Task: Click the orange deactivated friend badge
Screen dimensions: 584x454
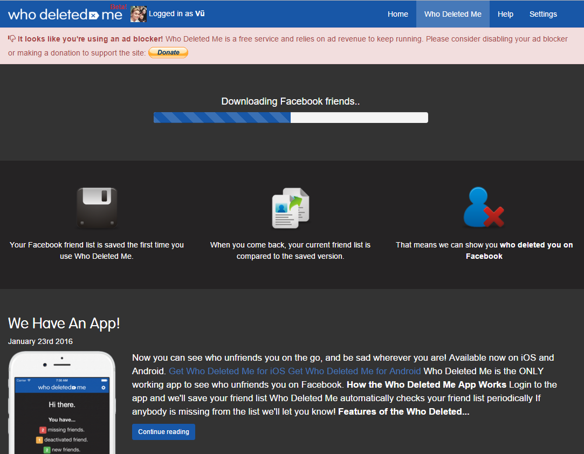Action: pos(39,440)
